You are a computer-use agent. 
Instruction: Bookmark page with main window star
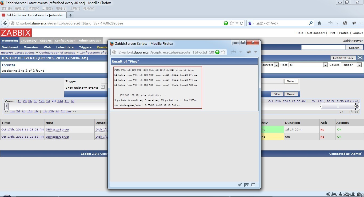(x=232, y=23)
